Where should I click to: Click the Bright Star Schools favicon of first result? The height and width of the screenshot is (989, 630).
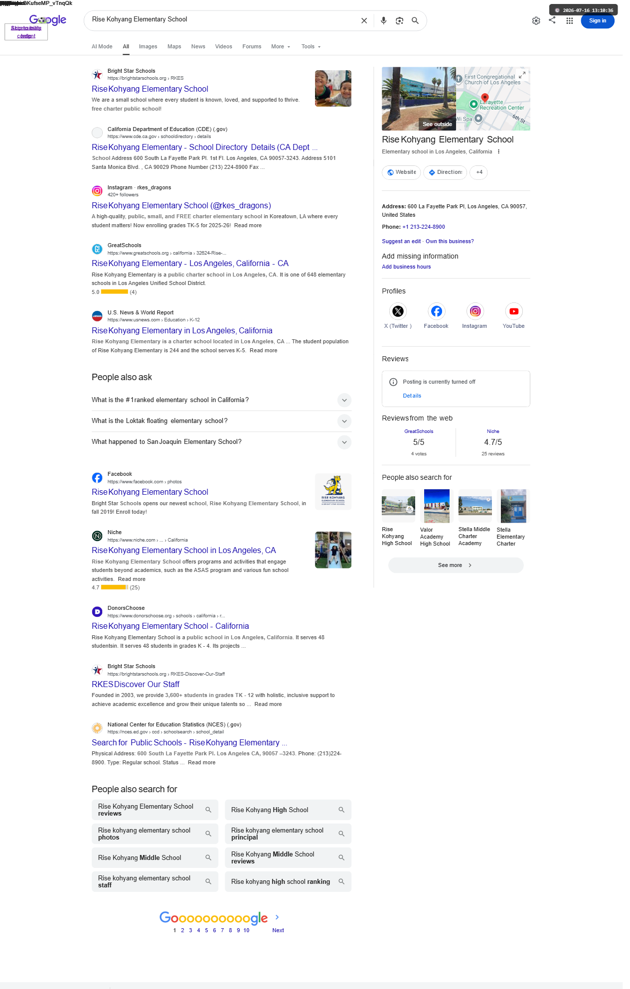point(97,75)
